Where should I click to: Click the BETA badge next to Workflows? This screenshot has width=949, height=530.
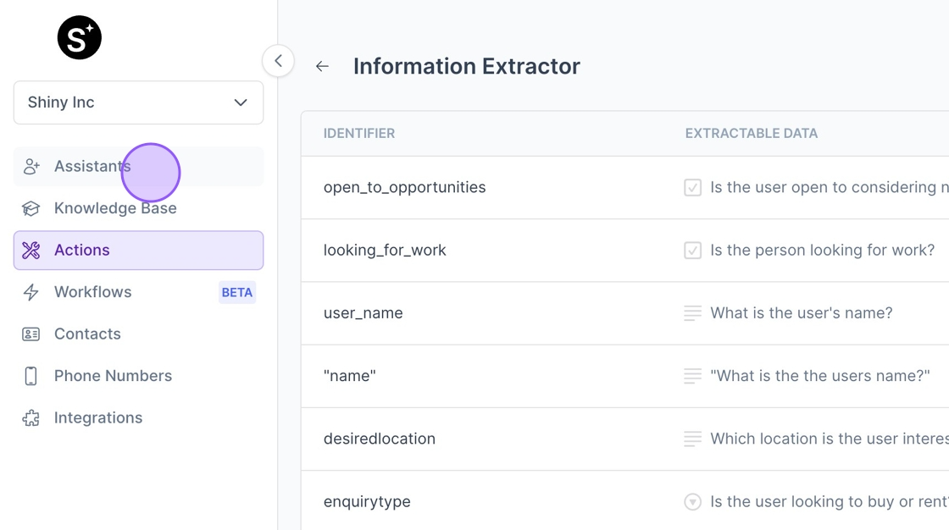click(x=236, y=292)
